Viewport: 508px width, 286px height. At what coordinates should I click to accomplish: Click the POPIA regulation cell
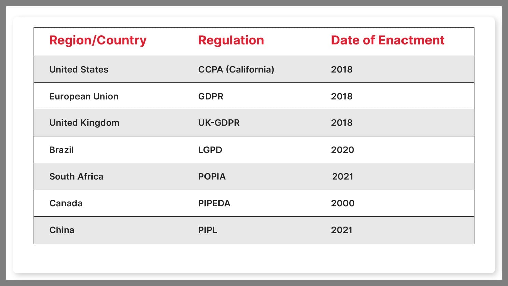pos(212,176)
